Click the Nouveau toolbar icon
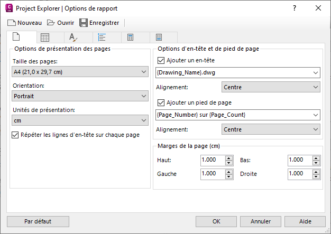 (12, 23)
